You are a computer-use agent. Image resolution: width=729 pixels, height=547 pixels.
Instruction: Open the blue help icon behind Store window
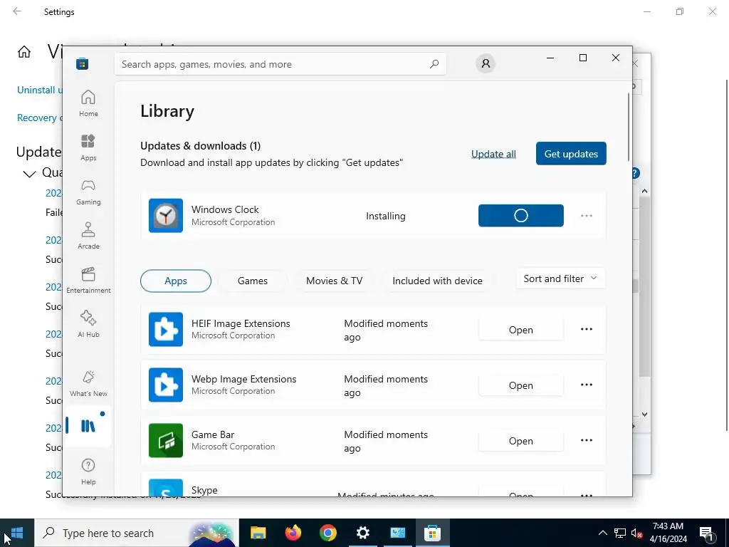tap(636, 174)
